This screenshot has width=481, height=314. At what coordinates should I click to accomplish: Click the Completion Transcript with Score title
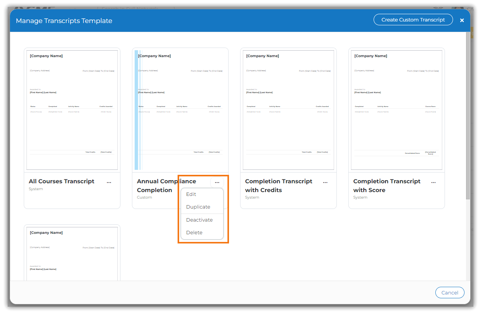pos(387,186)
